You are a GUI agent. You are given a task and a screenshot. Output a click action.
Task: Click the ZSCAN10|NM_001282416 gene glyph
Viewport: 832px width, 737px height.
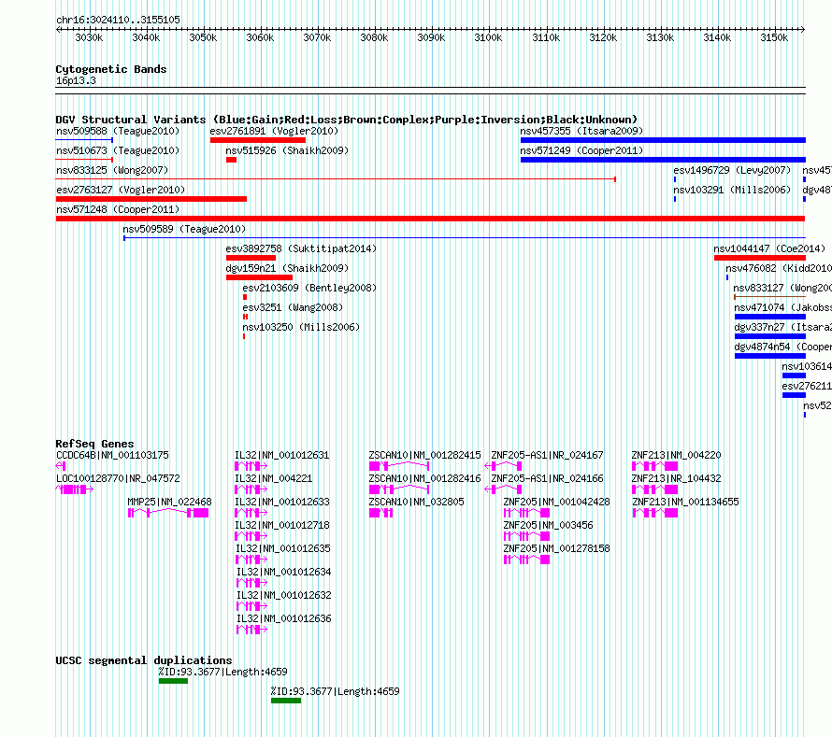point(399,489)
